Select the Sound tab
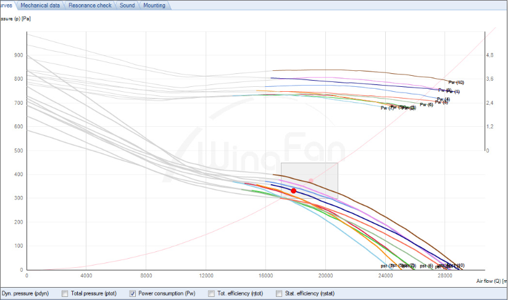 click(128, 5)
